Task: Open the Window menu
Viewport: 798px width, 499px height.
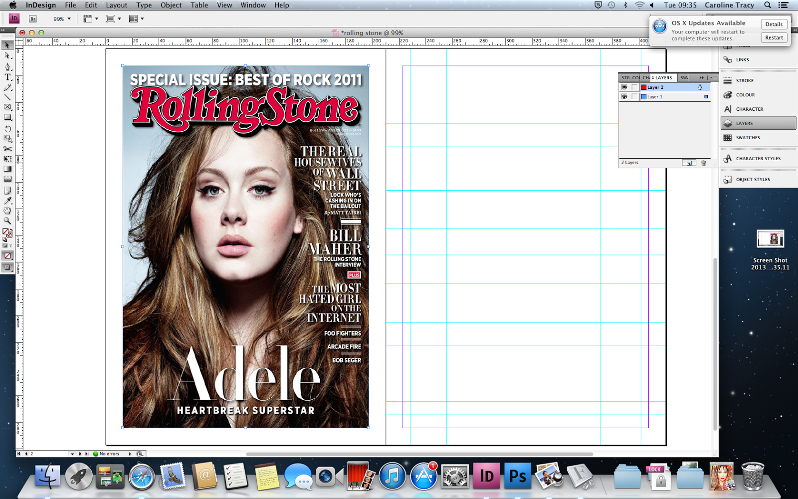Action: pyautogui.click(x=253, y=5)
